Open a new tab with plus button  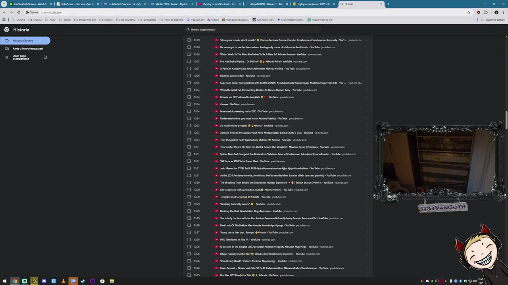(x=388, y=4)
